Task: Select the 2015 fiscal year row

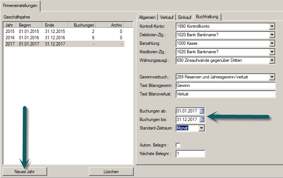Action: 63,32
